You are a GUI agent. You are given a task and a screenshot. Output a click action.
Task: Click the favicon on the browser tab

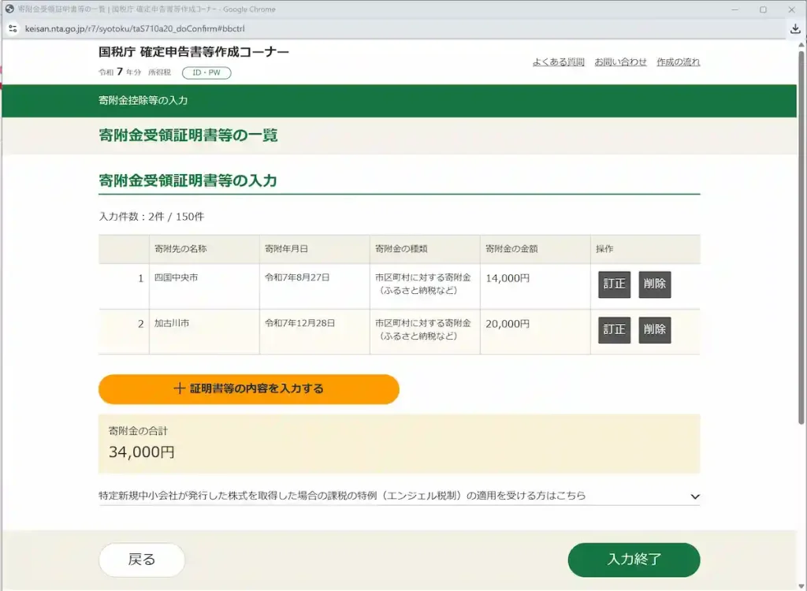[x=9, y=9]
